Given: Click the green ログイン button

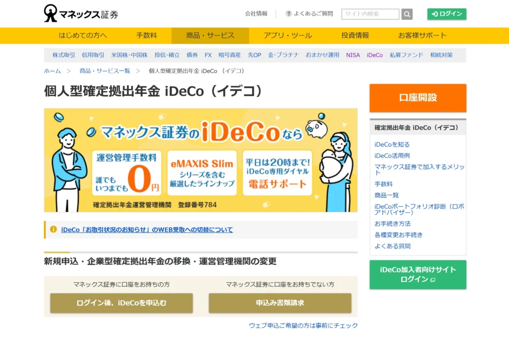Looking at the screenshot, I should pos(446,14).
